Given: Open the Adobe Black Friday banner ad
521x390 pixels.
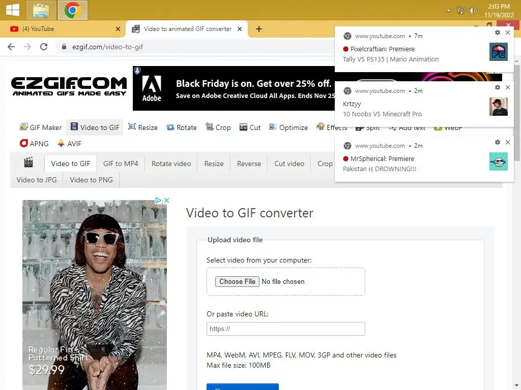Looking at the screenshot, I should tap(234, 88).
